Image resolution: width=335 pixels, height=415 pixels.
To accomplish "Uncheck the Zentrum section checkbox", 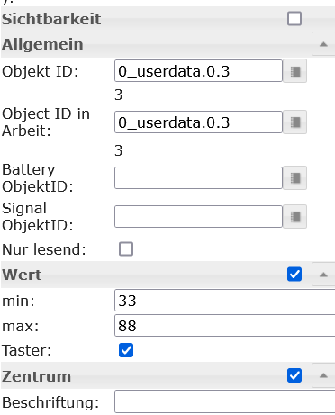I will click(x=294, y=375).
